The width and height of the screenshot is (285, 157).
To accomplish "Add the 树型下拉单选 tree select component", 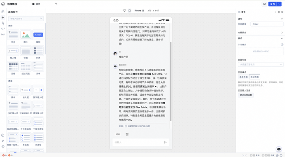I will pos(13,139).
